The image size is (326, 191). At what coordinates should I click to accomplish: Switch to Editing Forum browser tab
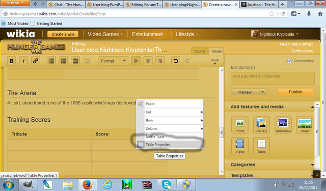pyautogui.click(x=144, y=5)
